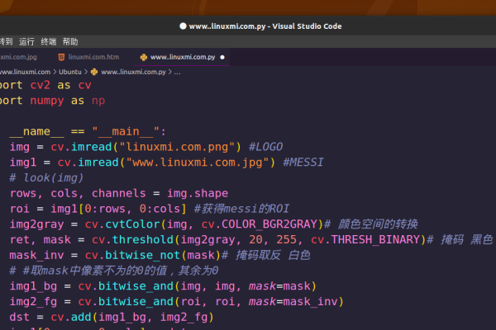Expand breadcrumb chevron after www..linuxmi.com.py
Viewport: 496px width, 330px height.
coord(169,72)
